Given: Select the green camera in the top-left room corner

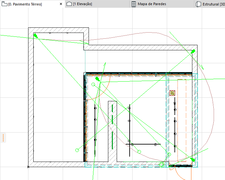Looking at the screenshot, I should coord(36,36).
